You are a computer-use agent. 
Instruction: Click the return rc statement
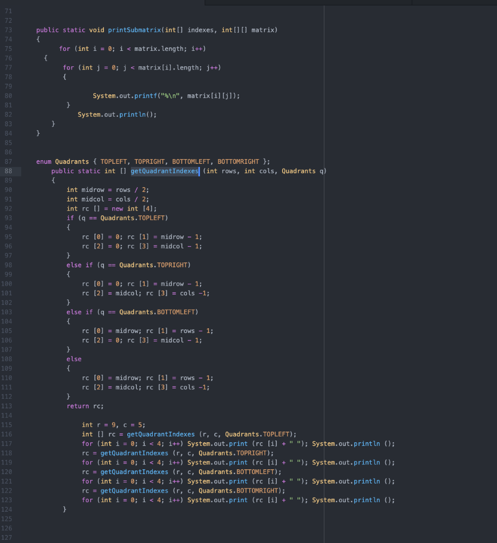pyautogui.click(x=85, y=406)
